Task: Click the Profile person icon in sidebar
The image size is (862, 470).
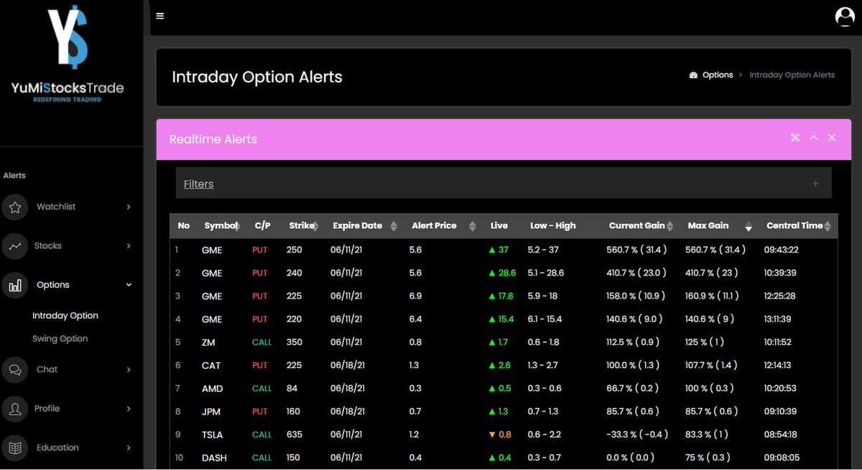Action: 15,408
